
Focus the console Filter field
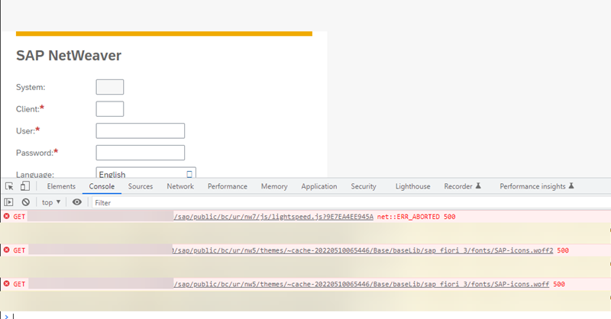point(351,202)
